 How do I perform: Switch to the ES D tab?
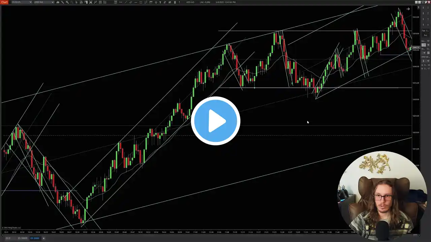click(8, 238)
